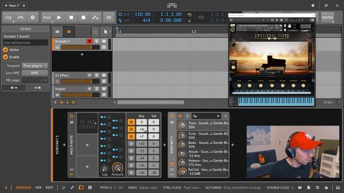
Task: Stop the transport
Action: coord(71,17)
